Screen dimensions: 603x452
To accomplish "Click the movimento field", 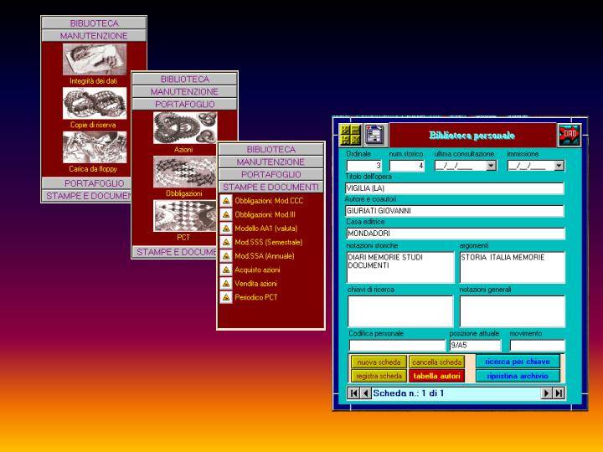I will tap(537, 345).
